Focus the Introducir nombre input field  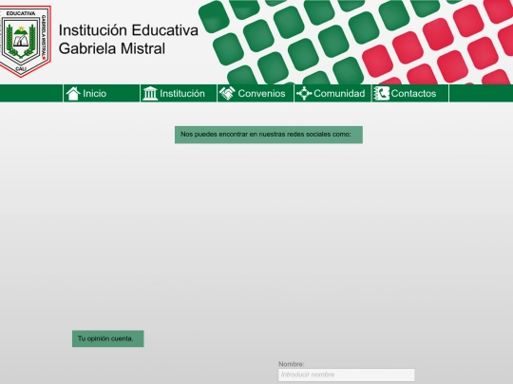pos(347,375)
